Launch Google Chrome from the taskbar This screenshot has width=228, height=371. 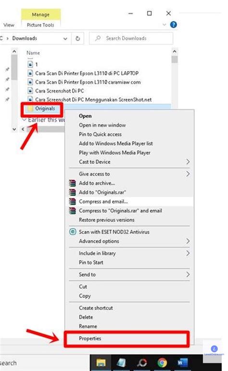point(163,362)
